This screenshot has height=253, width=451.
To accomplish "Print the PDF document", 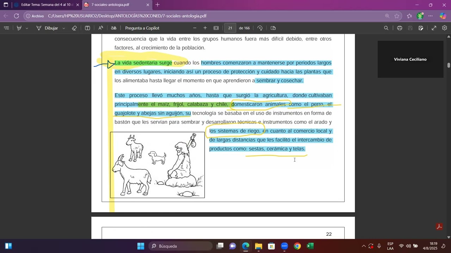I will coord(400,28).
